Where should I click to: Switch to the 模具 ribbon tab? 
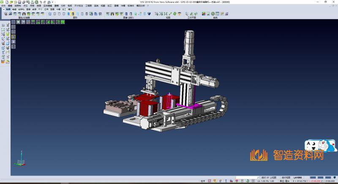click(70, 9)
